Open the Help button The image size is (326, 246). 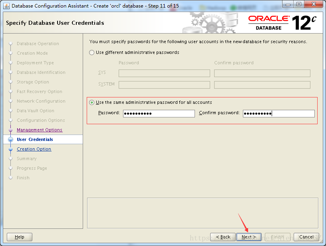tap(20, 237)
